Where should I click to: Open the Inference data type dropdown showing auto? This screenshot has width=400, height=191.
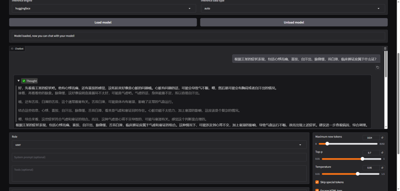click(293, 8)
